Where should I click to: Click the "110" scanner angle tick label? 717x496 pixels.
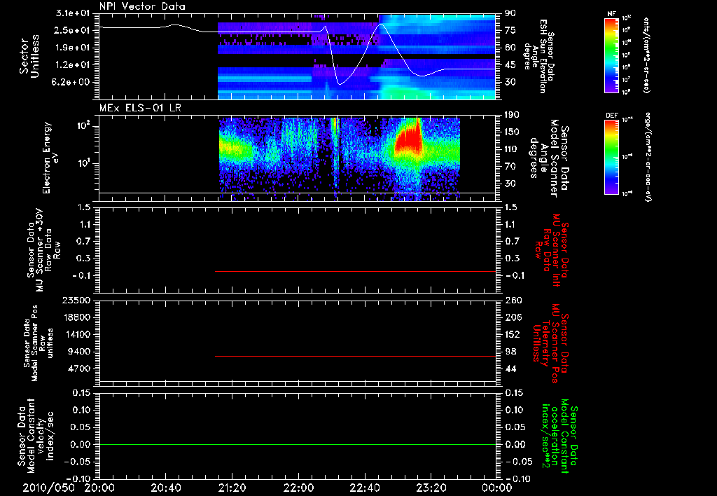[x=512, y=149]
